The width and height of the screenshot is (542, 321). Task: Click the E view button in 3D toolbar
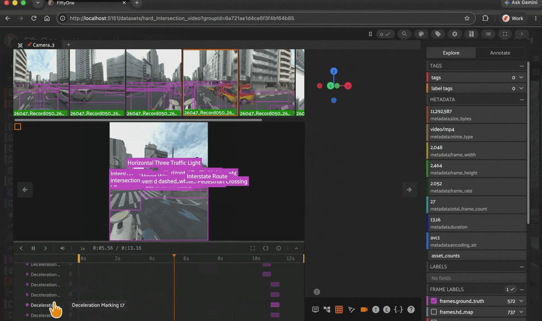tap(387, 310)
